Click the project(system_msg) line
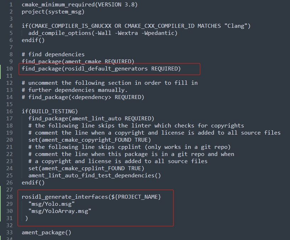 point(53,12)
